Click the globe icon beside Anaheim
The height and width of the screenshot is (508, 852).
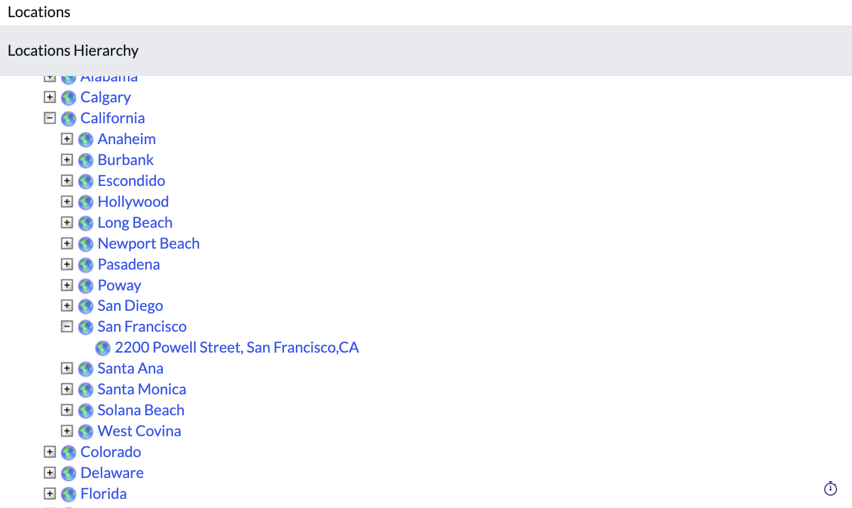coord(86,140)
